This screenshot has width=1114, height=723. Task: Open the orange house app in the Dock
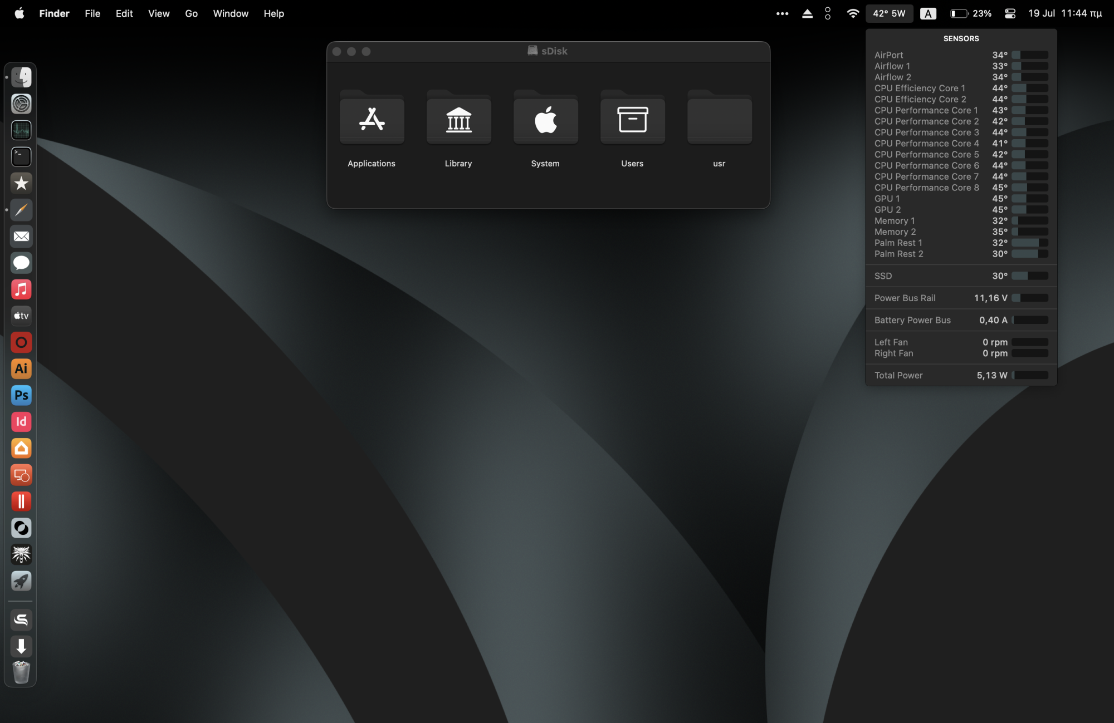click(x=21, y=449)
